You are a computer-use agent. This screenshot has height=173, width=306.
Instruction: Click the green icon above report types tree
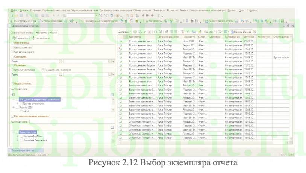click(x=13, y=95)
